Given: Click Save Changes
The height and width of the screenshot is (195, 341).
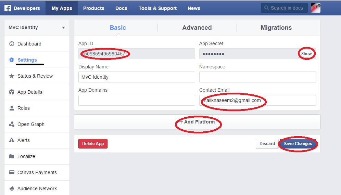Looking at the screenshot, I should [x=298, y=144].
